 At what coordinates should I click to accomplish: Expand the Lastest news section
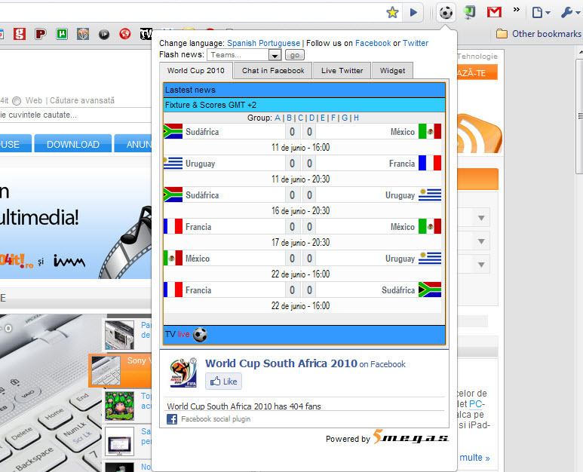tap(304, 90)
